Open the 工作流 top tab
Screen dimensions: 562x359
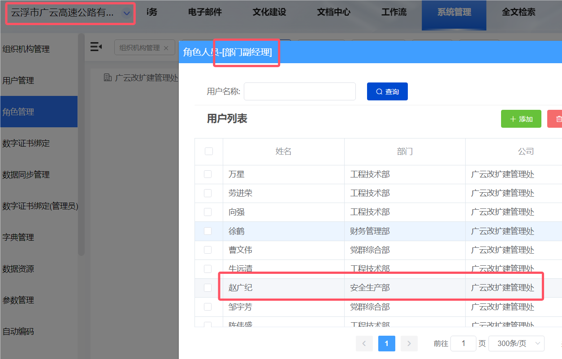coord(394,13)
